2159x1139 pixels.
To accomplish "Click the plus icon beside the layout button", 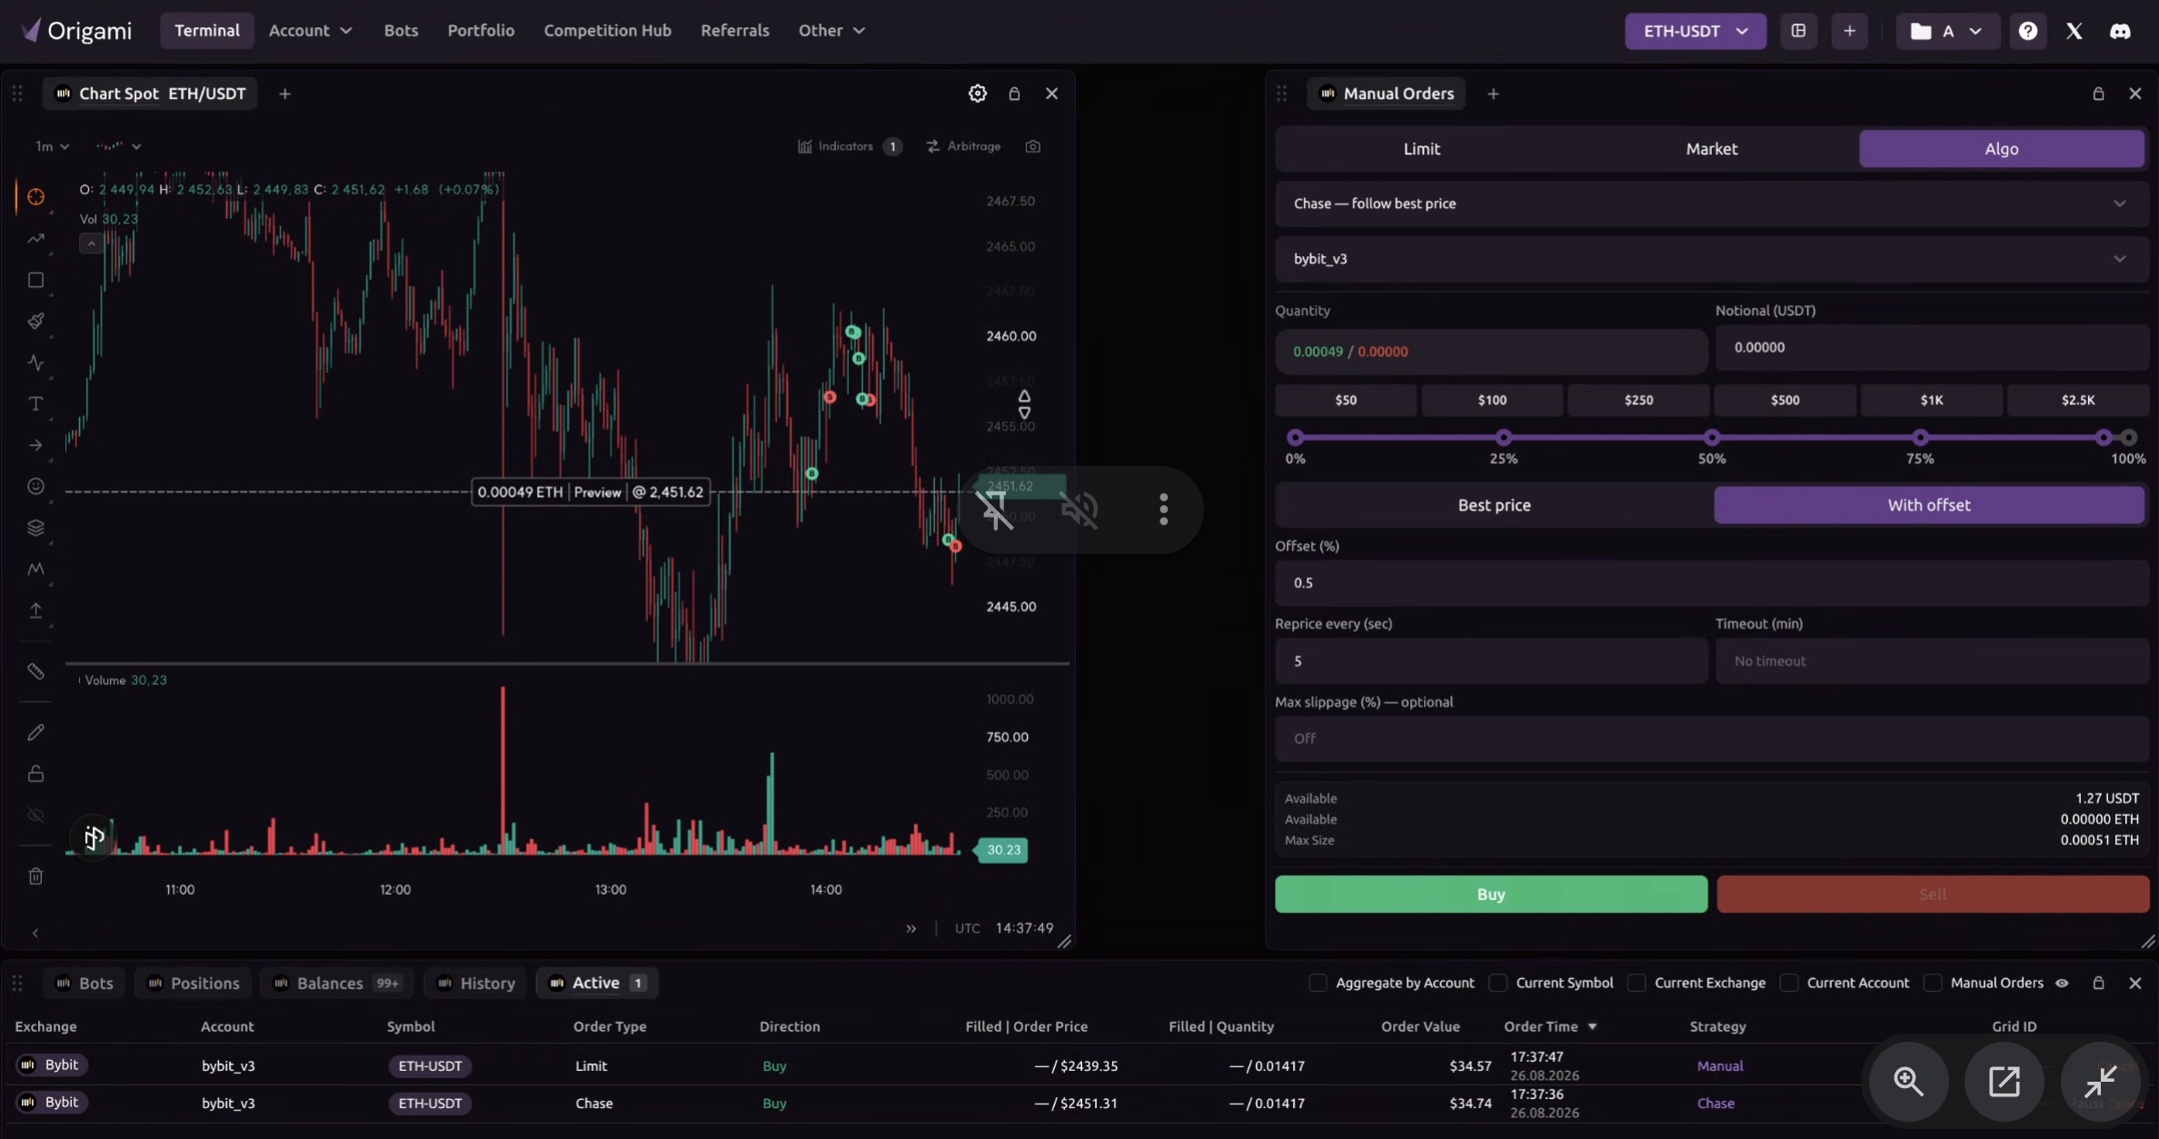I will pyautogui.click(x=1849, y=31).
